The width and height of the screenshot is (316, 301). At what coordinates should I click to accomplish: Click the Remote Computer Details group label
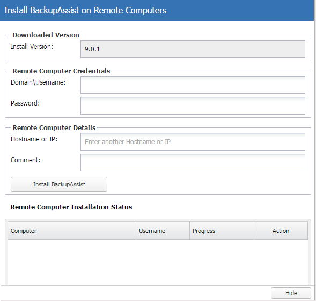(x=54, y=128)
